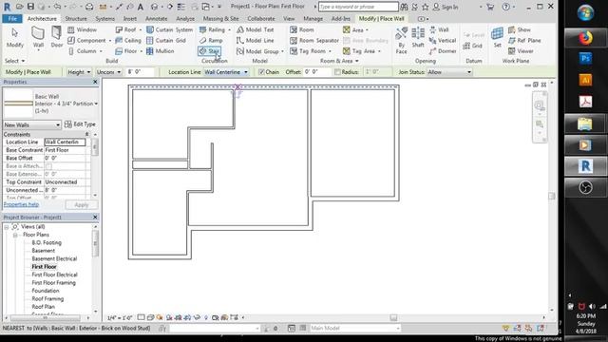Open the Unconnected constraint dropdown in options bar

click(x=108, y=72)
